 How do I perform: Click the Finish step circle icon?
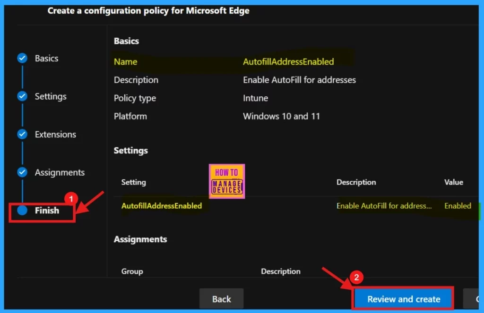22,210
